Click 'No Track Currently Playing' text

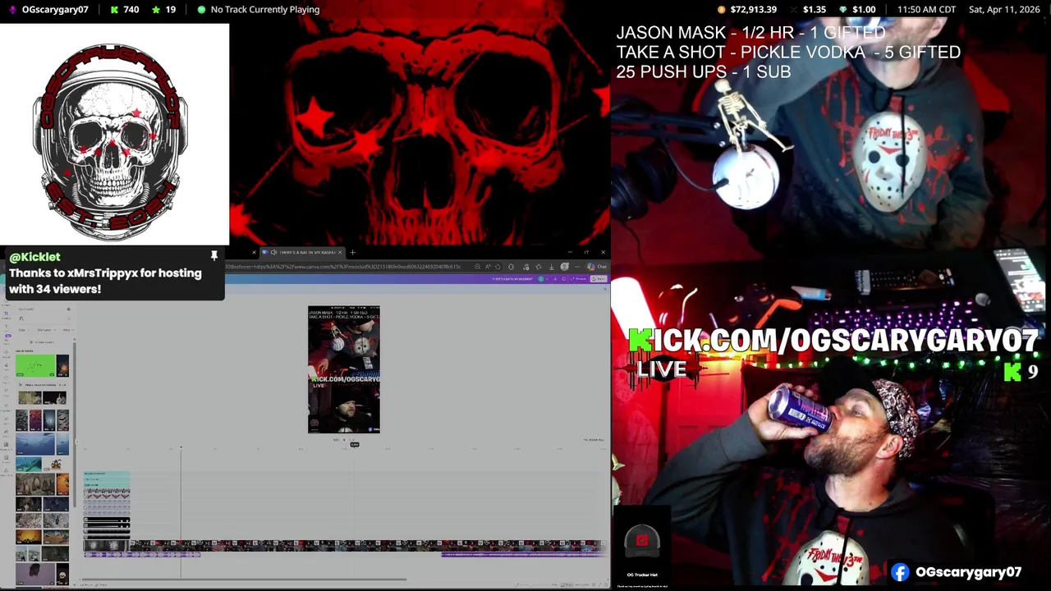(x=265, y=9)
